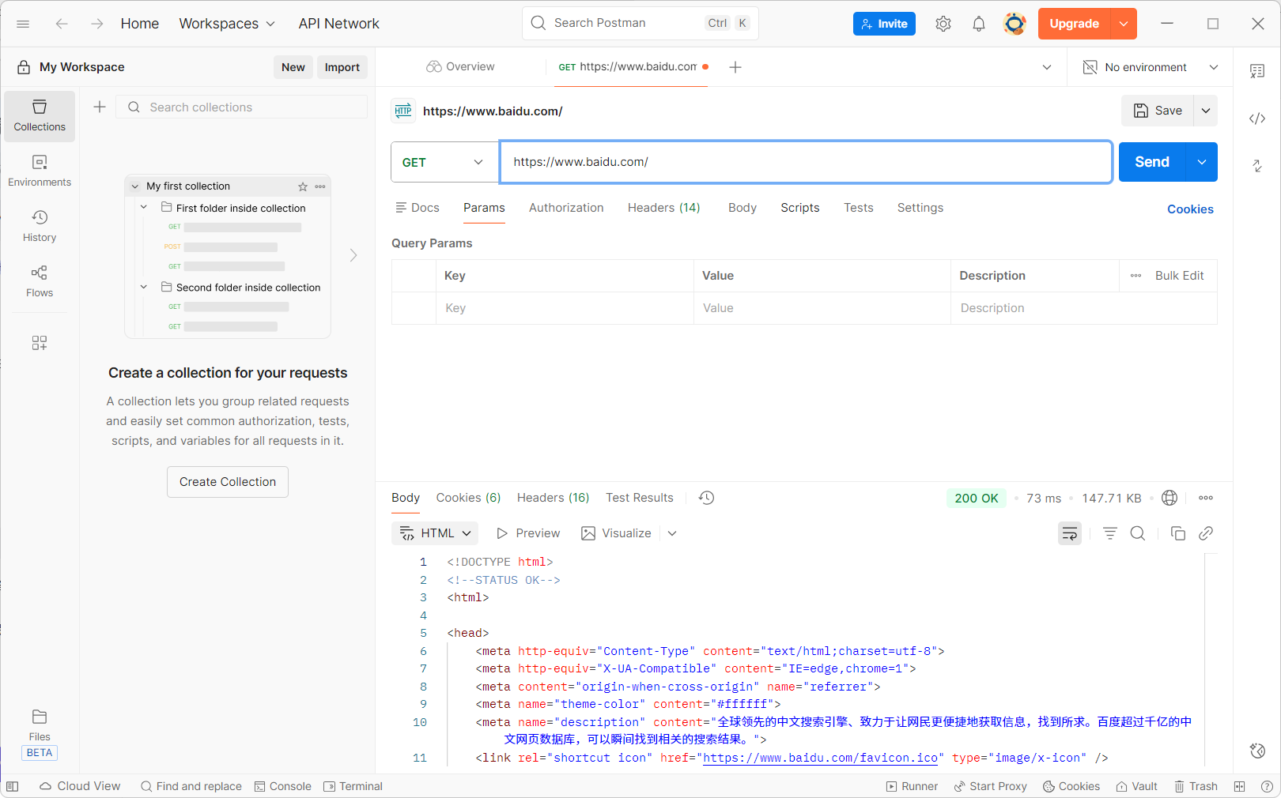The width and height of the screenshot is (1281, 798).
Task: Open the user avatar menu
Action: pos(1015,24)
